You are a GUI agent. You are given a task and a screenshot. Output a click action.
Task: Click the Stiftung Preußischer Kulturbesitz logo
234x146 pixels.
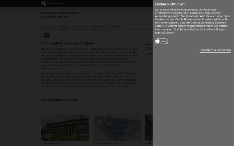tap(52, 4)
